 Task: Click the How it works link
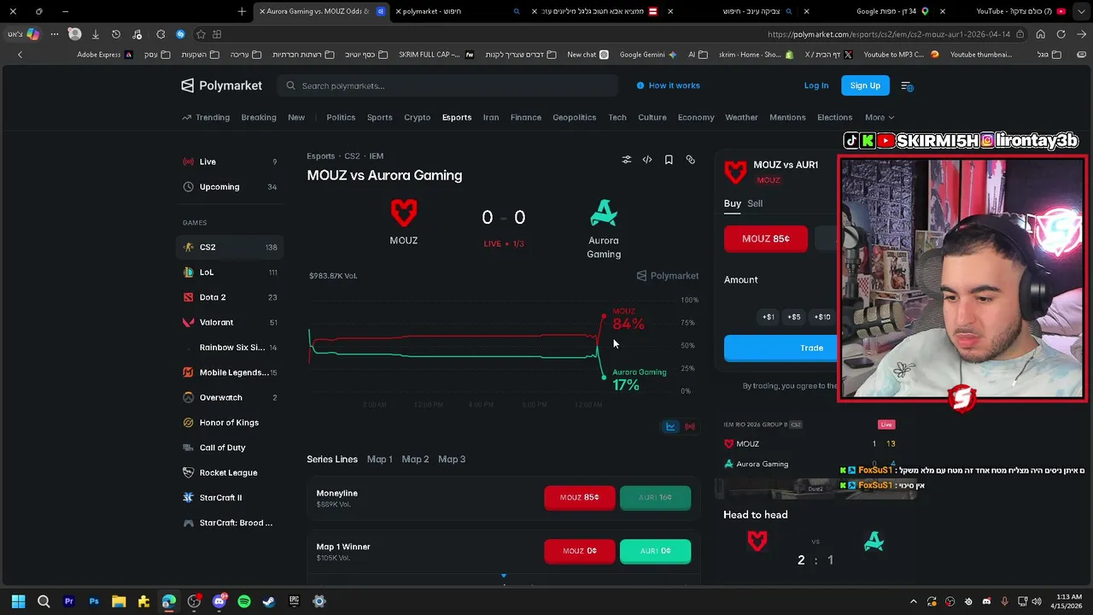pyautogui.click(x=668, y=85)
